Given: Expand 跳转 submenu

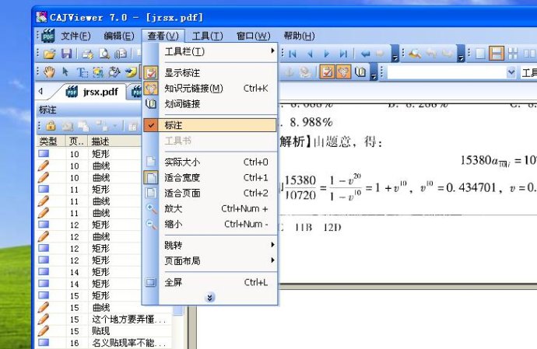Looking at the screenshot, I should tap(209, 245).
